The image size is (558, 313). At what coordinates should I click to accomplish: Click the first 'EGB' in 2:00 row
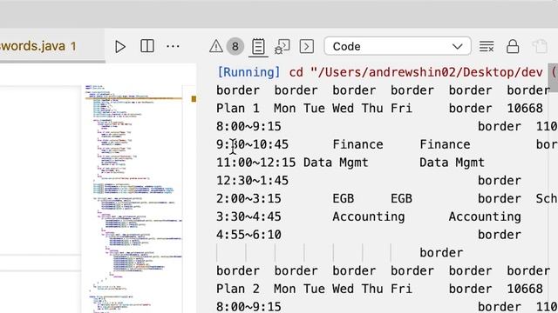(344, 199)
